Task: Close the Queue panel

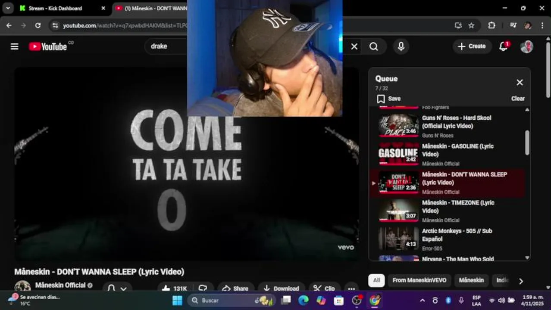Action: click(x=520, y=82)
